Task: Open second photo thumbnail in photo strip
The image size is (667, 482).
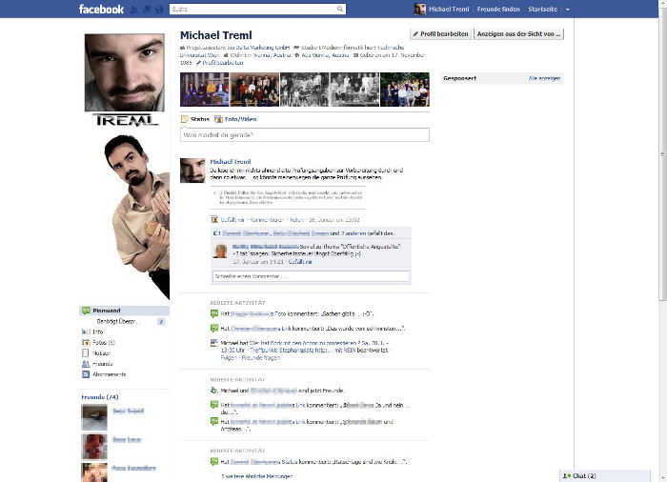Action: (254, 90)
